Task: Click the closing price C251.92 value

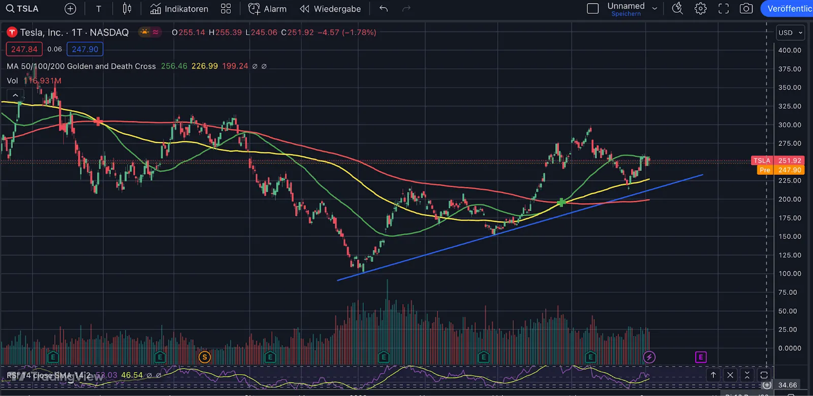Action: coord(298,32)
